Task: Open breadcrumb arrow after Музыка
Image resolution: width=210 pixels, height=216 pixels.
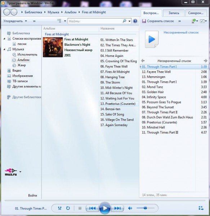Action: [x=62, y=12]
